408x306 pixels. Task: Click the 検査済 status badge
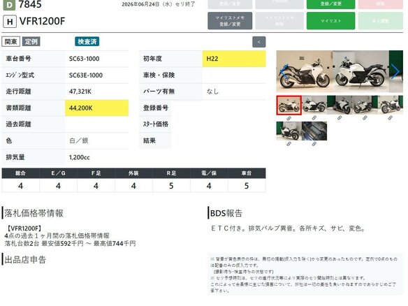(87, 42)
